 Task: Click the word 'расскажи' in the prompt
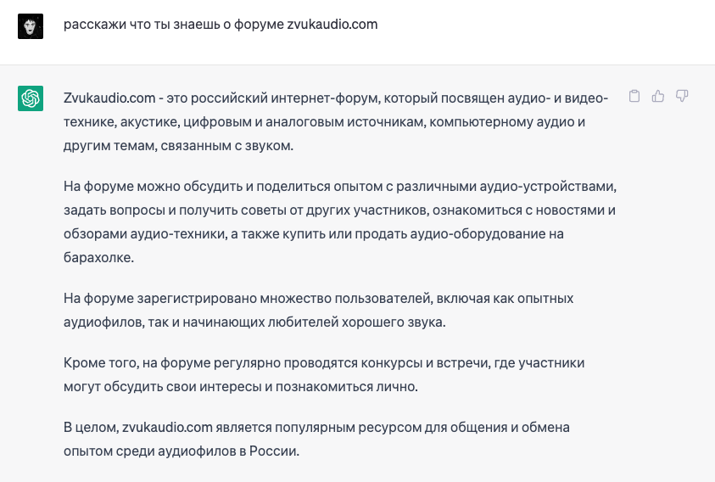click(88, 25)
